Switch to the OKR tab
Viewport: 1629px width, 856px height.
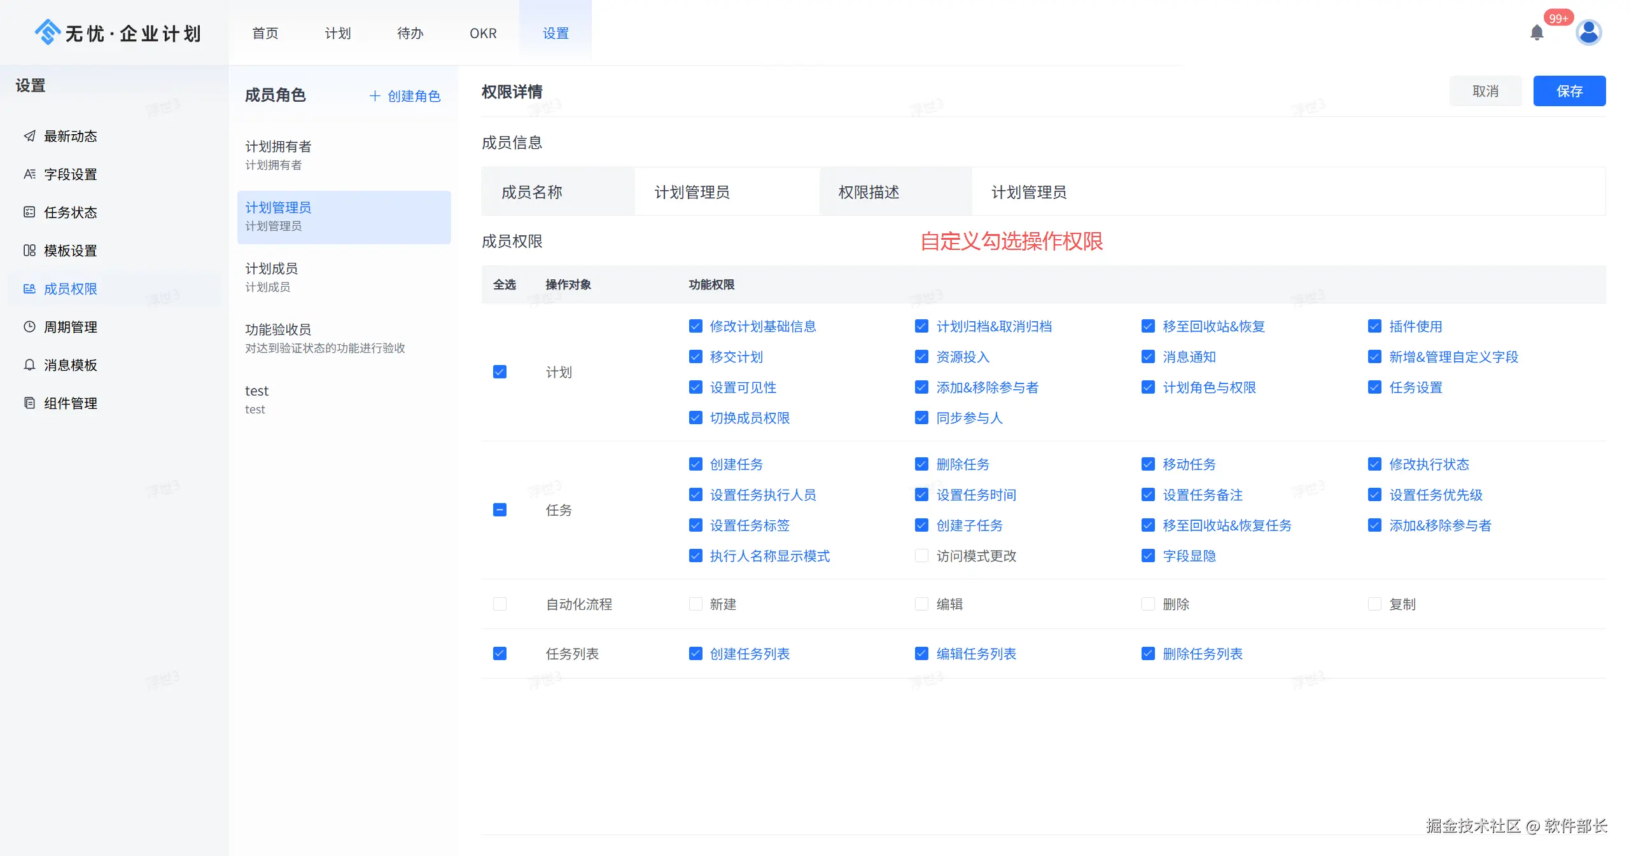tap(482, 33)
